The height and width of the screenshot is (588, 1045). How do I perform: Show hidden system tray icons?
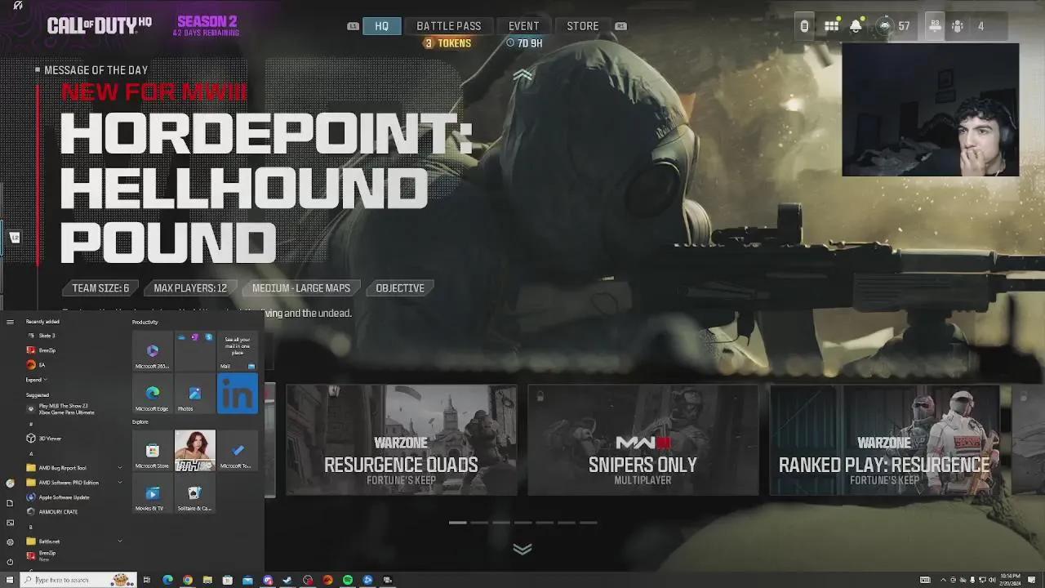(944, 580)
